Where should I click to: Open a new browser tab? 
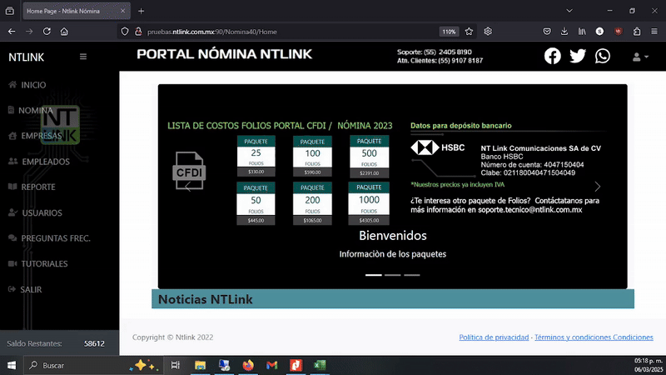point(141,11)
